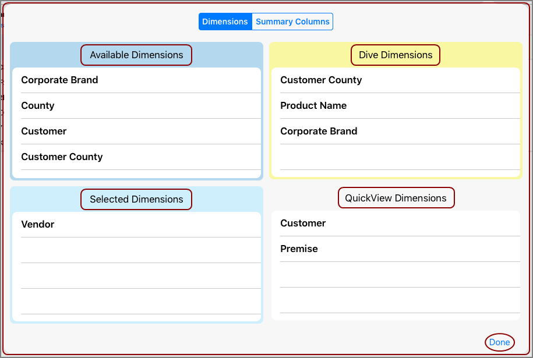Click the QuickView Dimensions header
Viewport: 533px width, 358px height.
pyautogui.click(x=396, y=198)
